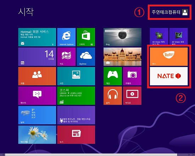Open the Camera tile
Image resolution: width=195 pixels, height=156 pixels.
click(132, 76)
